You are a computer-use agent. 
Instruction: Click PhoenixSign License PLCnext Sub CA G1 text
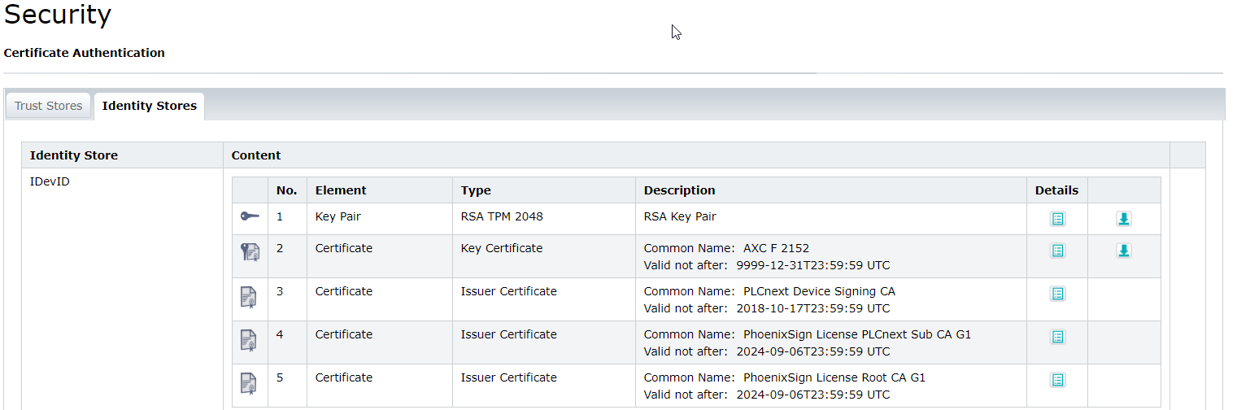(857, 334)
